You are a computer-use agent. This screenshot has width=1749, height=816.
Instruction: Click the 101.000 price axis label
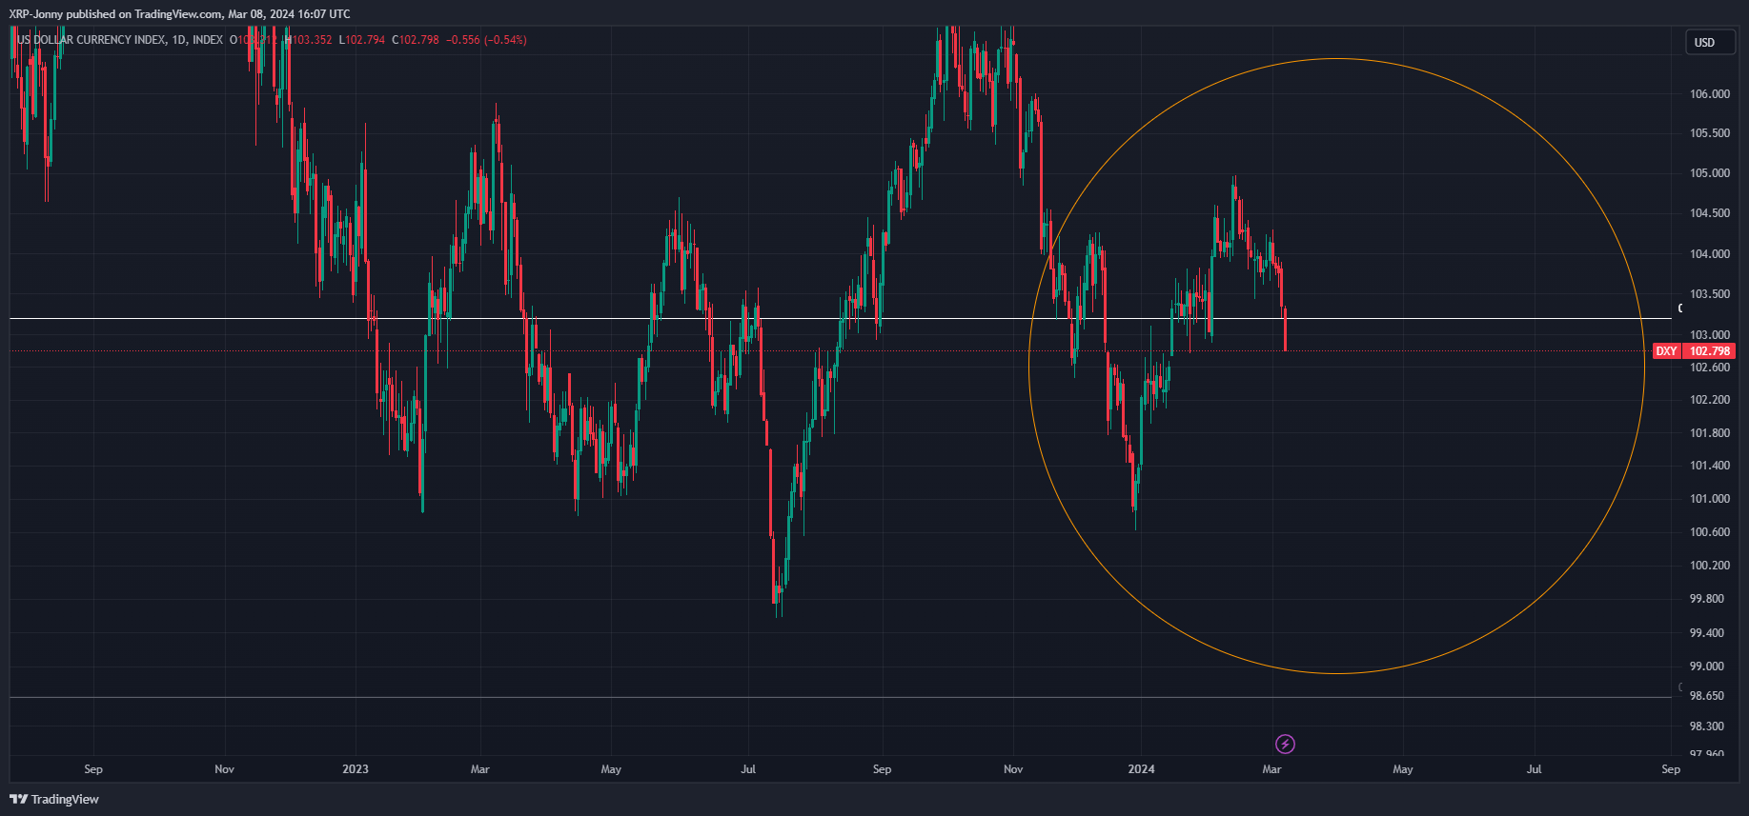1710,499
